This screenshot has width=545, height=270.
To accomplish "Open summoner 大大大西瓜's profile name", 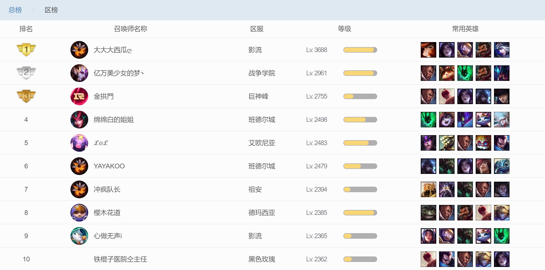I will tap(112, 50).
